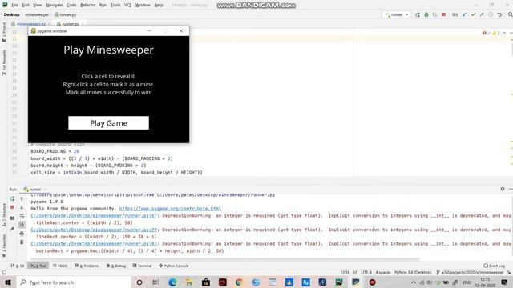Click the Type here to search box
The width and height of the screenshot is (513, 288).
[74, 282]
